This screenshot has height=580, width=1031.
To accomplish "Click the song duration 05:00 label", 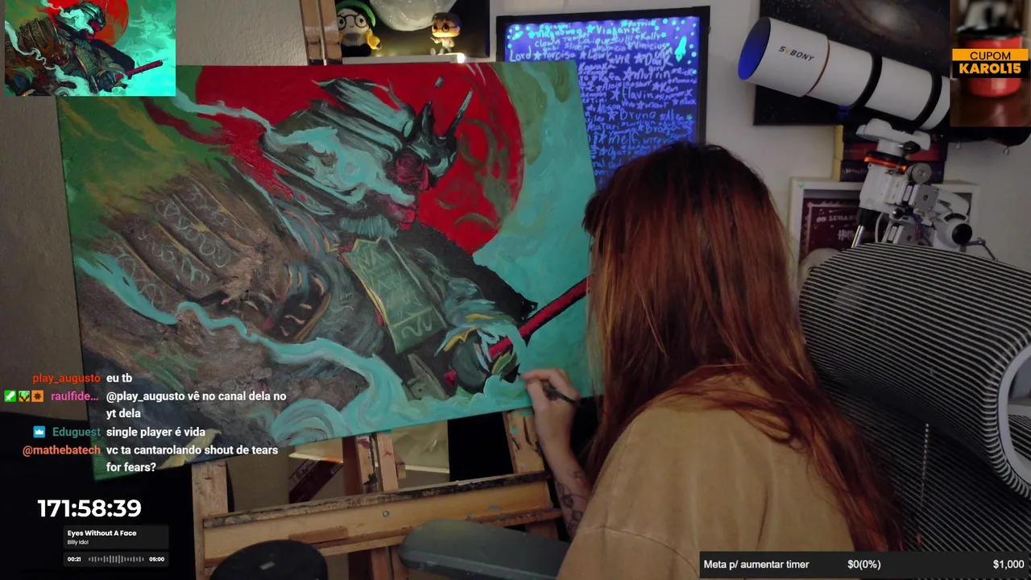I will click(157, 559).
